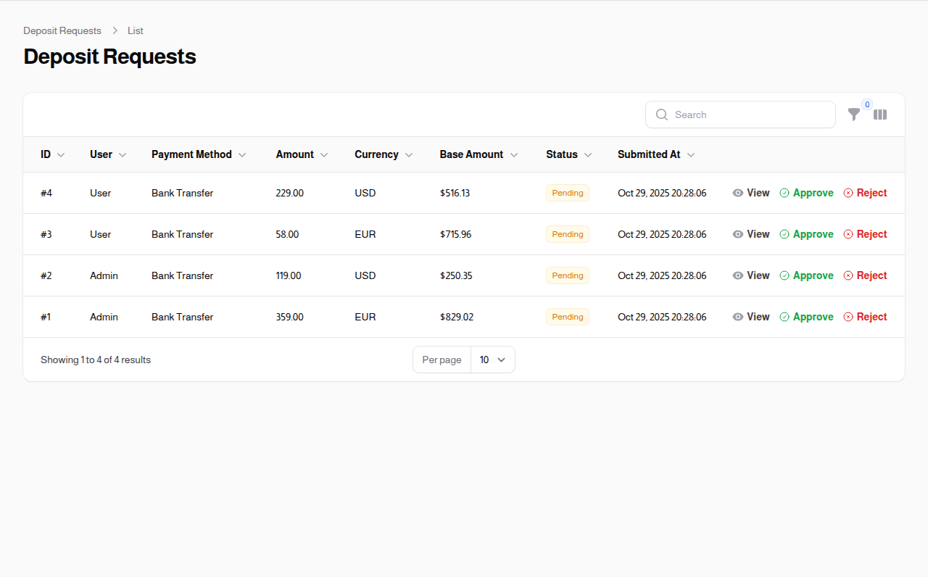
Task: Click the #4 ID cell
Action: [46, 193]
